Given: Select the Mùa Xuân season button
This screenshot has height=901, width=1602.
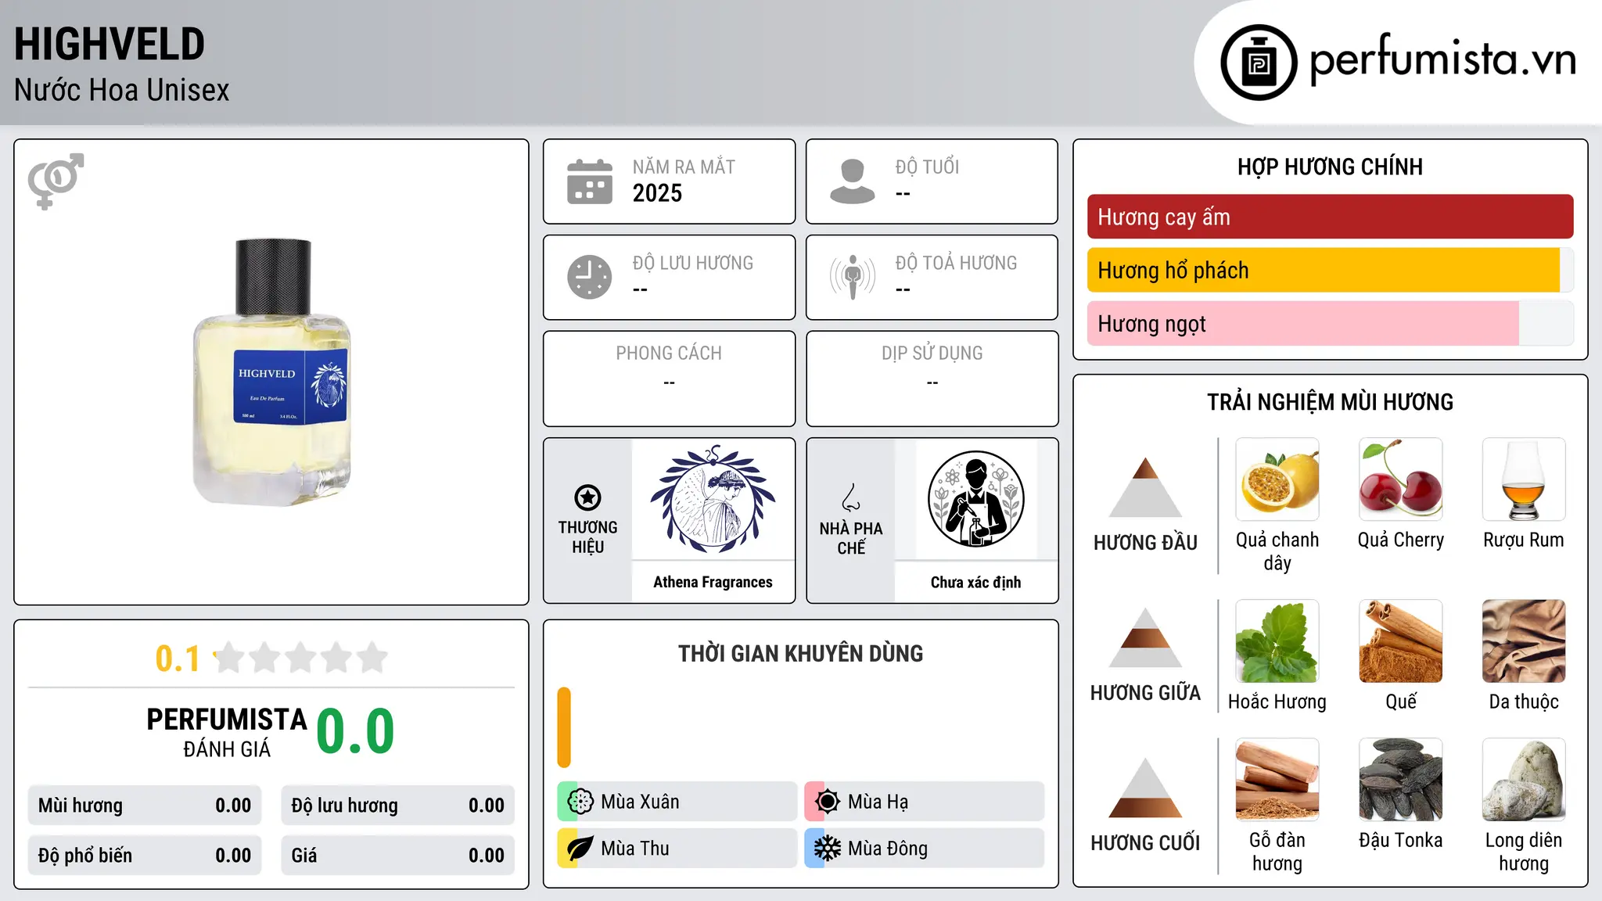Looking at the screenshot, I should pyautogui.click(x=677, y=802).
